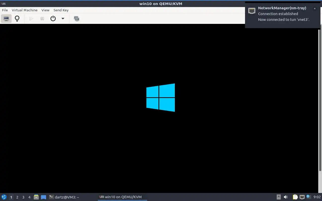The image size is (322, 201).
Task: Open the network manager tray icon
Action: tap(302, 197)
